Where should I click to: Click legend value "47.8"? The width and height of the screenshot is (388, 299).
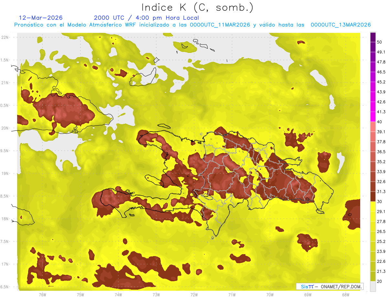coord(381,62)
